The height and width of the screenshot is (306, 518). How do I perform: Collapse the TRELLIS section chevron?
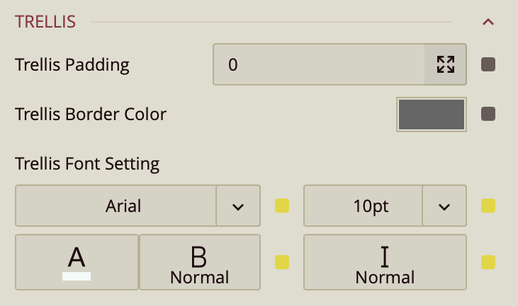point(488,22)
